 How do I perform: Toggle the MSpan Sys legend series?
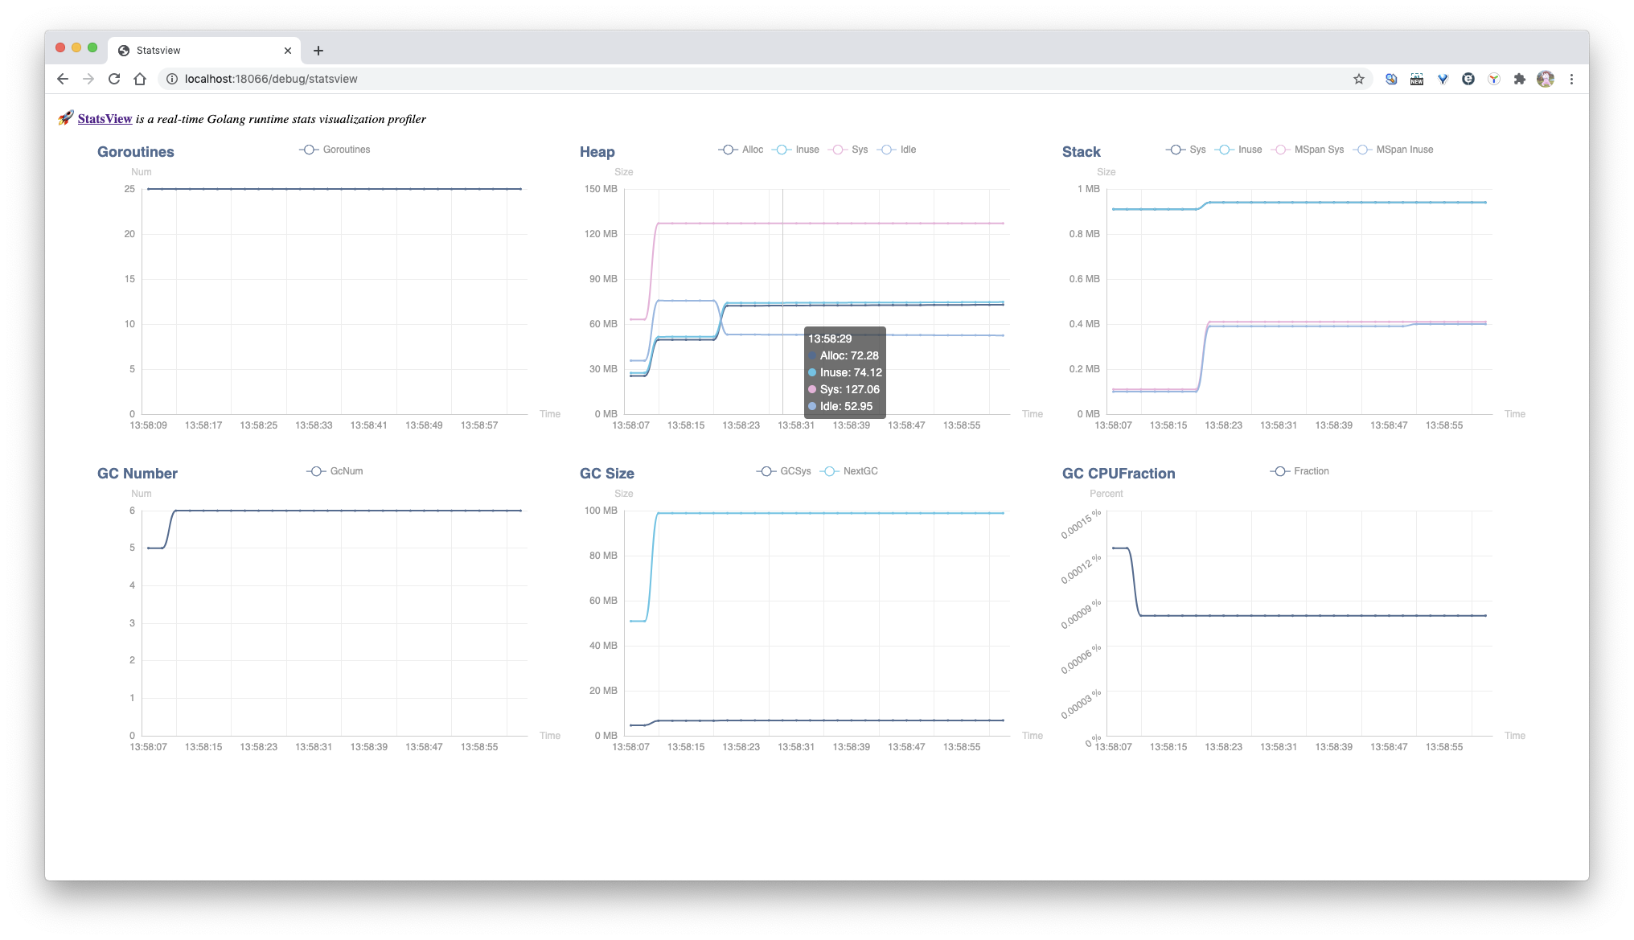click(1308, 150)
